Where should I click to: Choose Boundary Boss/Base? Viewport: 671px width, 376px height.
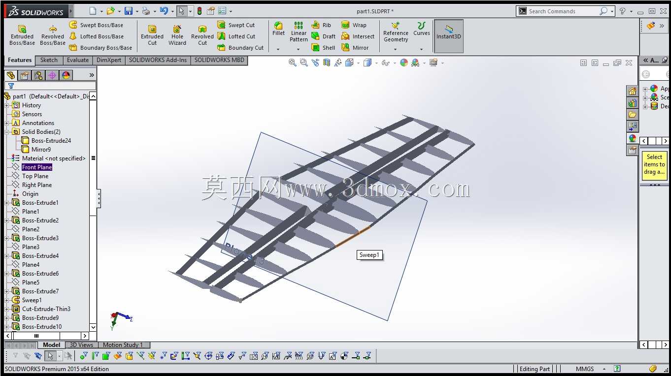101,48
